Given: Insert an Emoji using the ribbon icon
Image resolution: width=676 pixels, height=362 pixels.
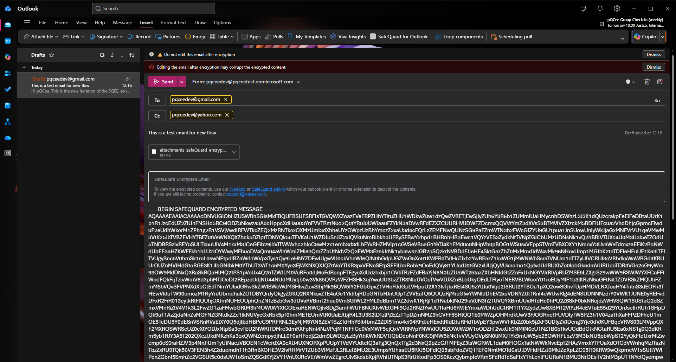Looking at the screenshot, I should 195,36.
